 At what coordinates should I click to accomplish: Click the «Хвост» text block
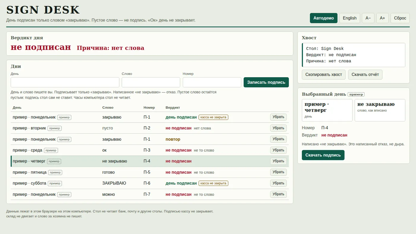click(x=354, y=55)
